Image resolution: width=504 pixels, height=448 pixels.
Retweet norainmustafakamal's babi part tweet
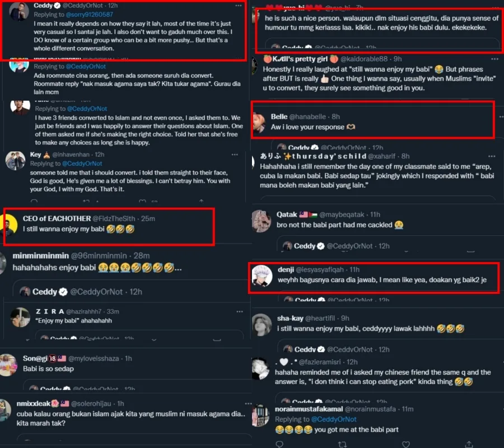342,444
